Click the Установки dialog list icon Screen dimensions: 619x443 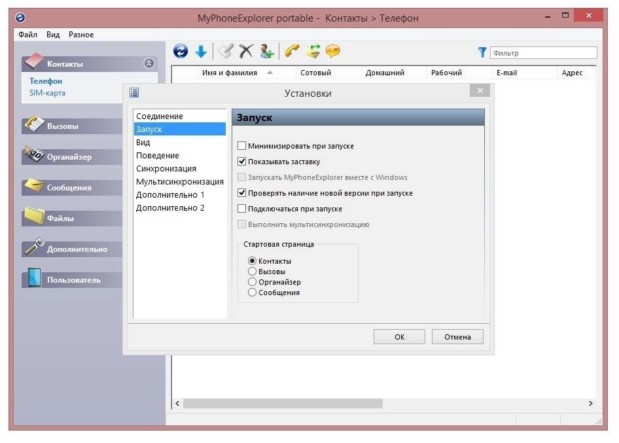pos(134,92)
